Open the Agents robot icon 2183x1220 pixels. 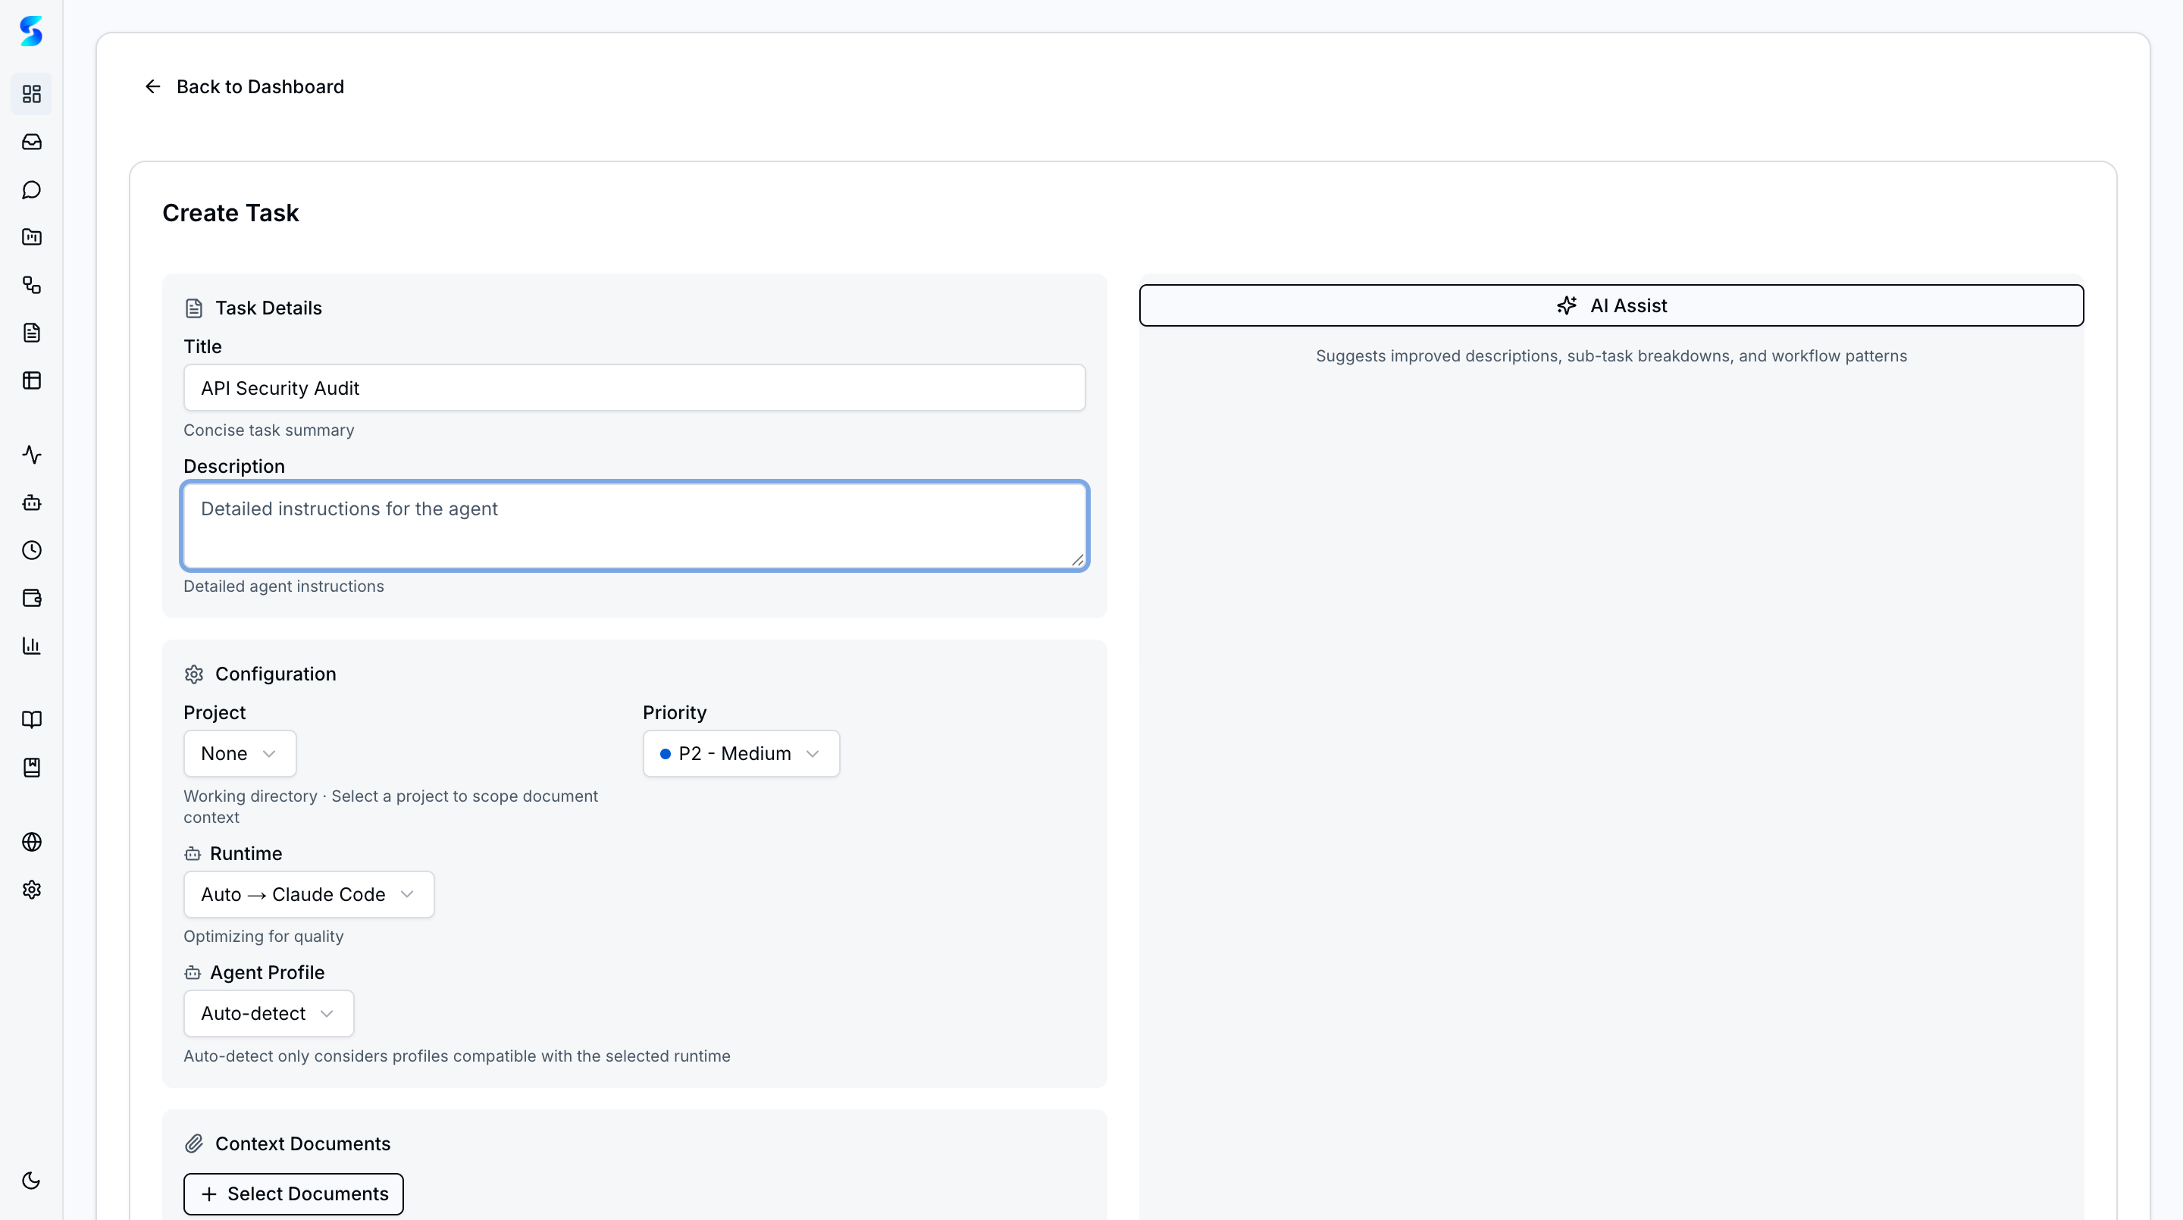coord(31,502)
